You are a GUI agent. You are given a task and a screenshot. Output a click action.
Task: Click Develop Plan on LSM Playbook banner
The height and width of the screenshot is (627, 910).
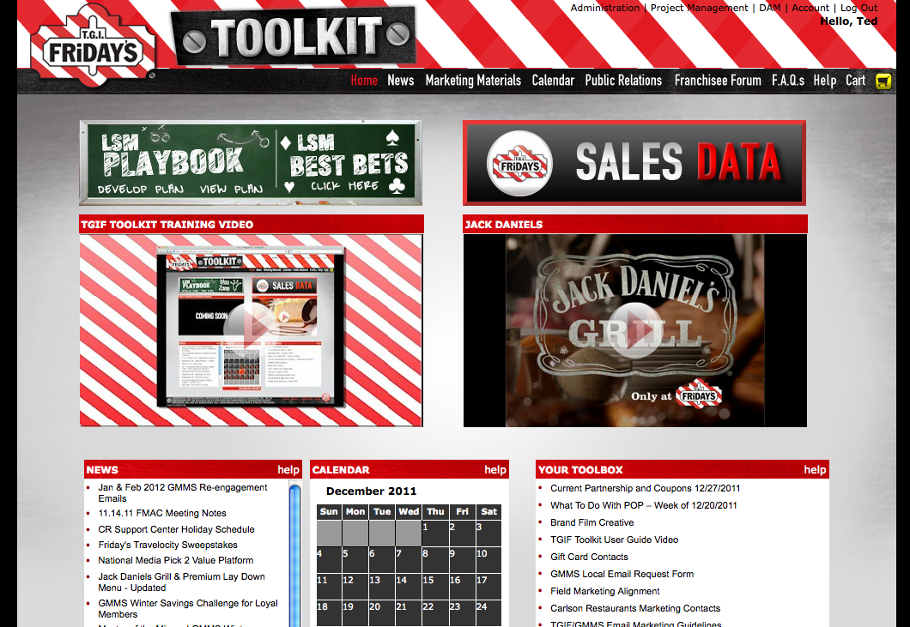(x=134, y=190)
